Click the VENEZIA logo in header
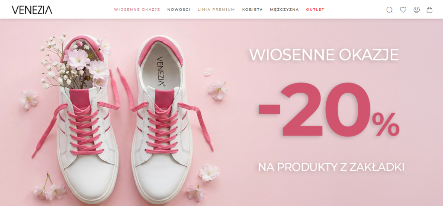 [x=32, y=10]
